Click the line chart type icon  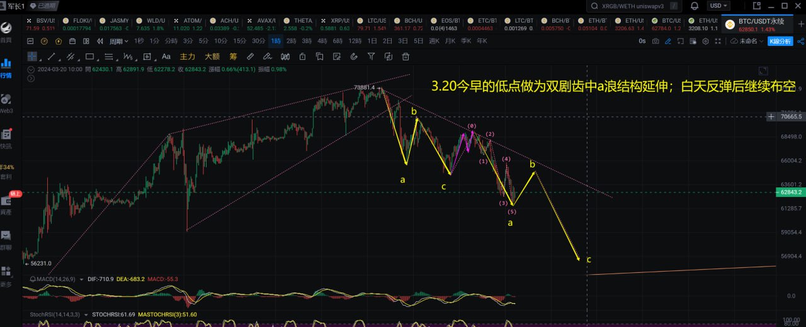pyautogui.click(x=30, y=41)
